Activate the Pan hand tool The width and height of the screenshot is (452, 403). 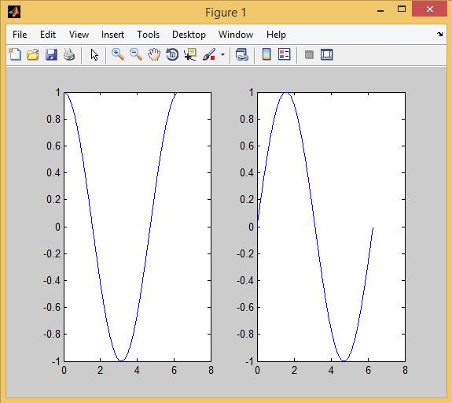click(154, 54)
